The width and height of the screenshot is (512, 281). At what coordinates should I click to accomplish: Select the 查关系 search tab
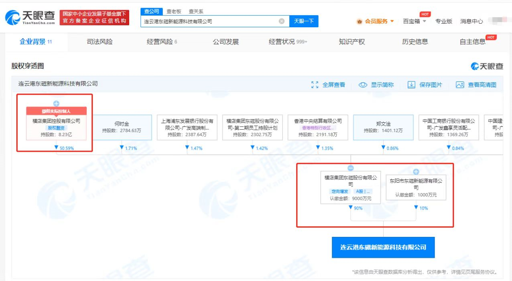(196, 12)
